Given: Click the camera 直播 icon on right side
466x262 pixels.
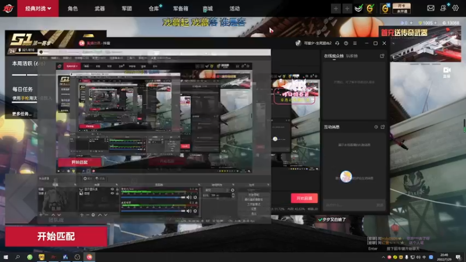Looking at the screenshot, I should click(x=447, y=72).
